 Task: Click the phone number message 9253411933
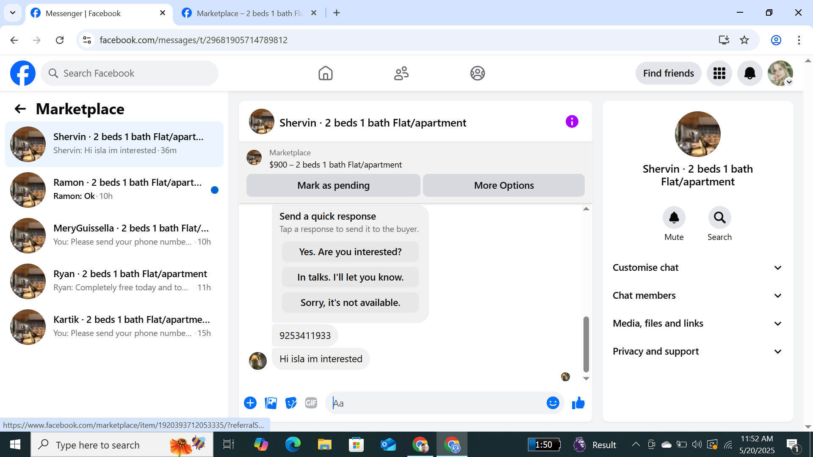click(305, 336)
